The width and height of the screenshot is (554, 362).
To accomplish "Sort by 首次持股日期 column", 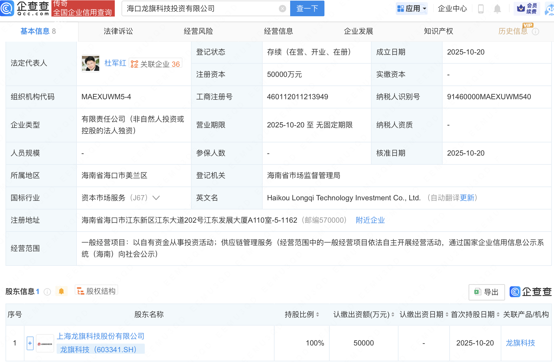I will [x=498, y=315].
